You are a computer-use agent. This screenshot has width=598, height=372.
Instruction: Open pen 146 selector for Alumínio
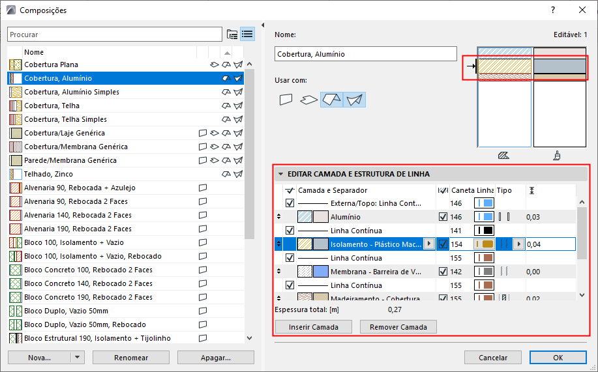pos(484,217)
